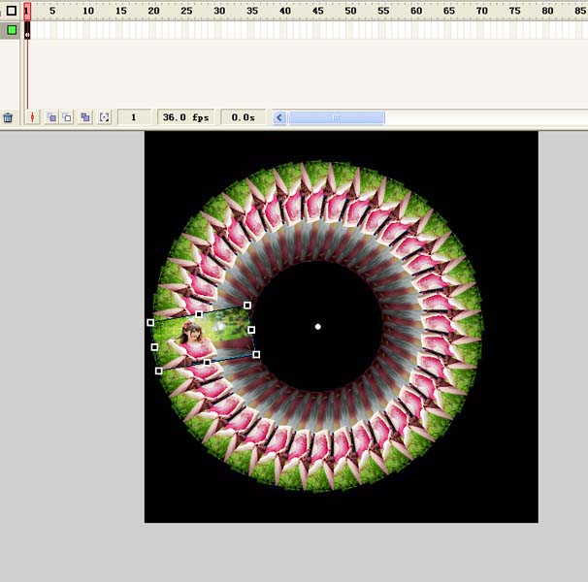Open Modify Onion Markers menu

point(104,117)
